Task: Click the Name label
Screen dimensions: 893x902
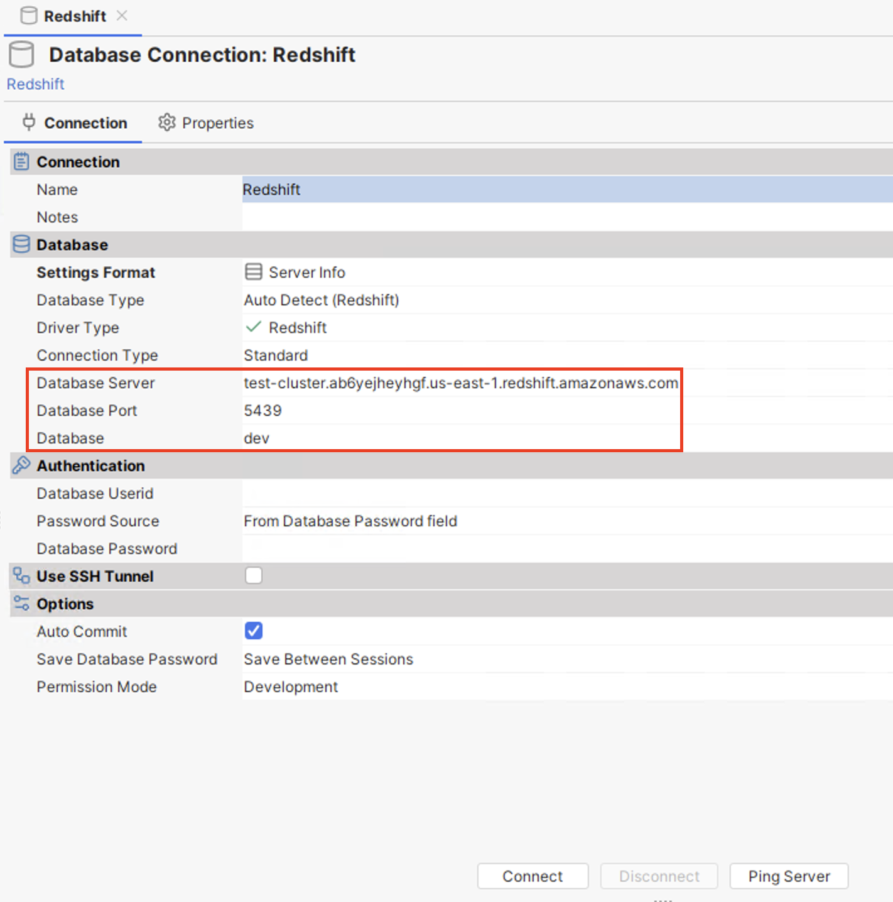Action: pyautogui.click(x=57, y=189)
